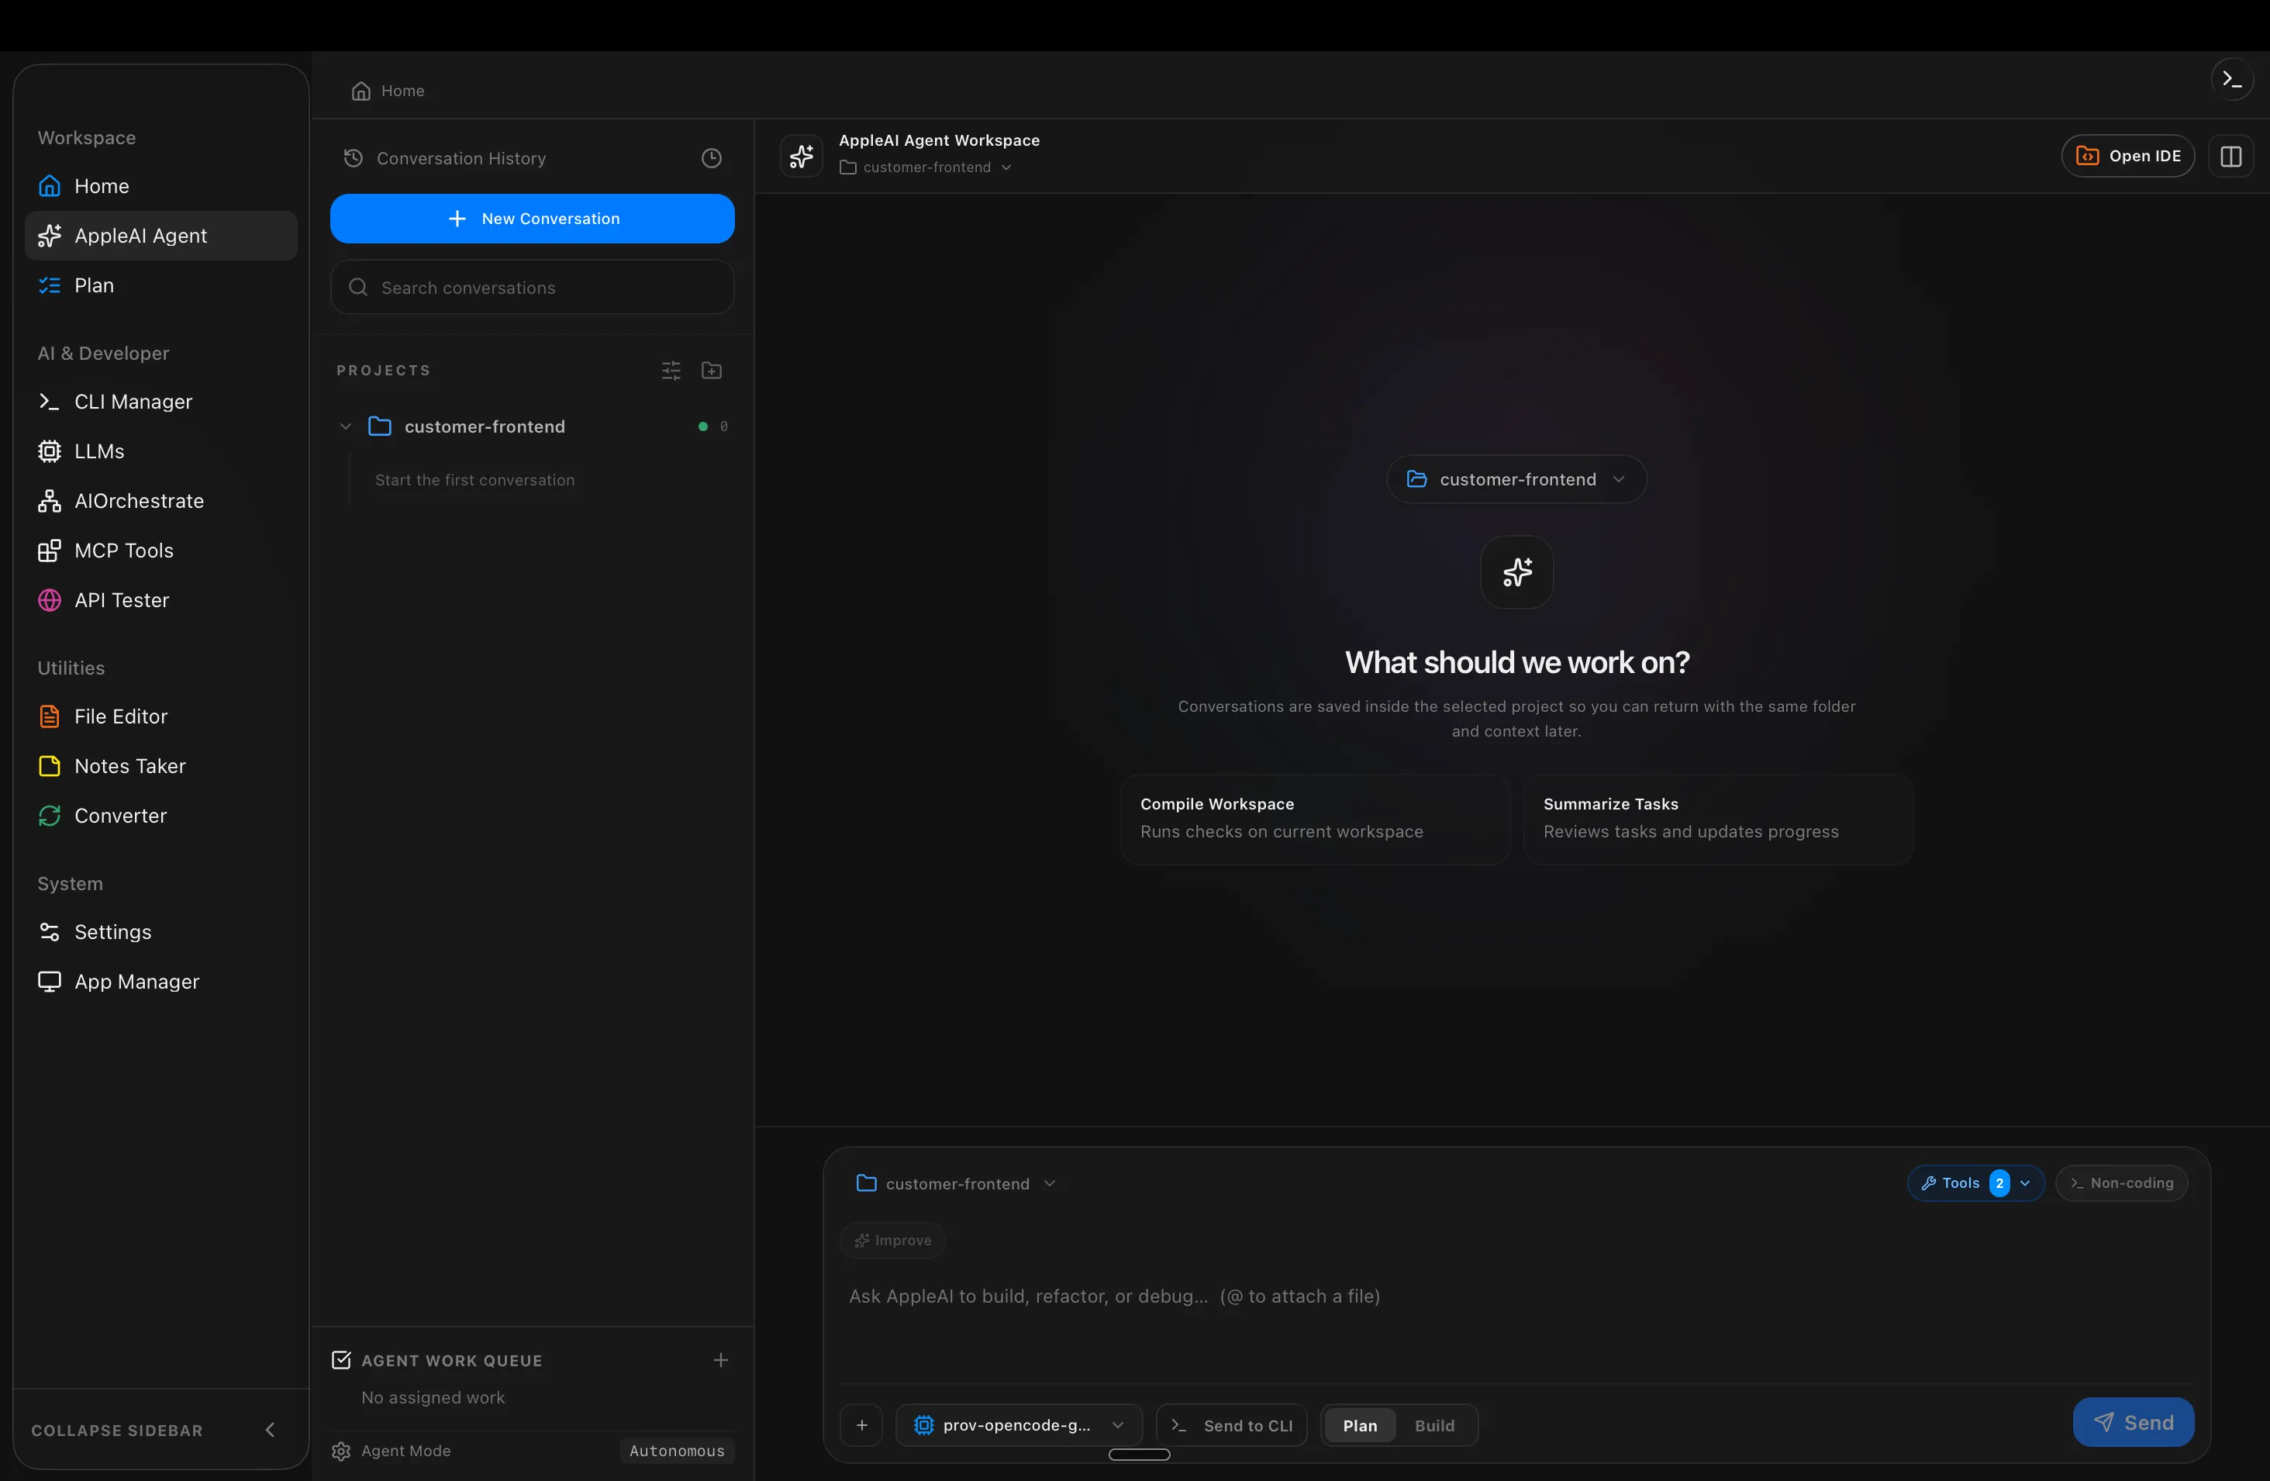Open Home in the Workspace sidebar

[x=160, y=186]
